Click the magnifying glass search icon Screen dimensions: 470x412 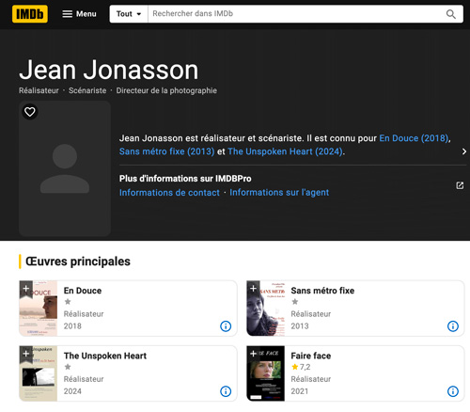point(451,14)
